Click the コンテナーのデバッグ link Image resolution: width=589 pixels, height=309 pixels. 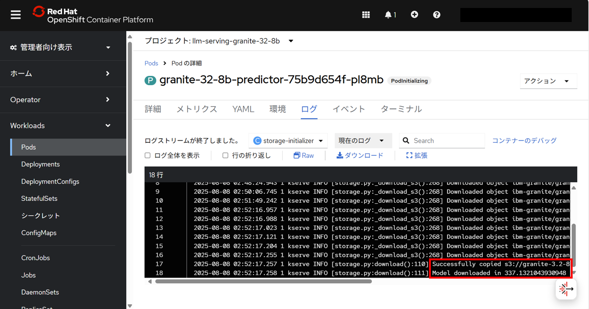click(x=524, y=140)
